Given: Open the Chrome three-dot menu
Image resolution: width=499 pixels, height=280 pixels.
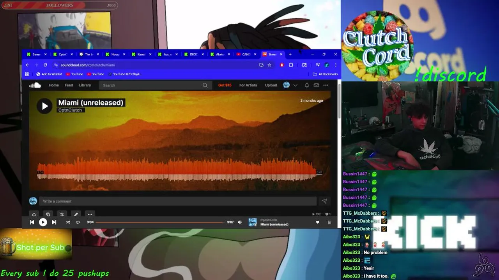Looking at the screenshot, I should click(x=336, y=65).
